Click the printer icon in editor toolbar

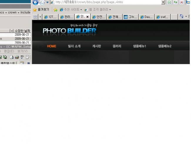17,57
